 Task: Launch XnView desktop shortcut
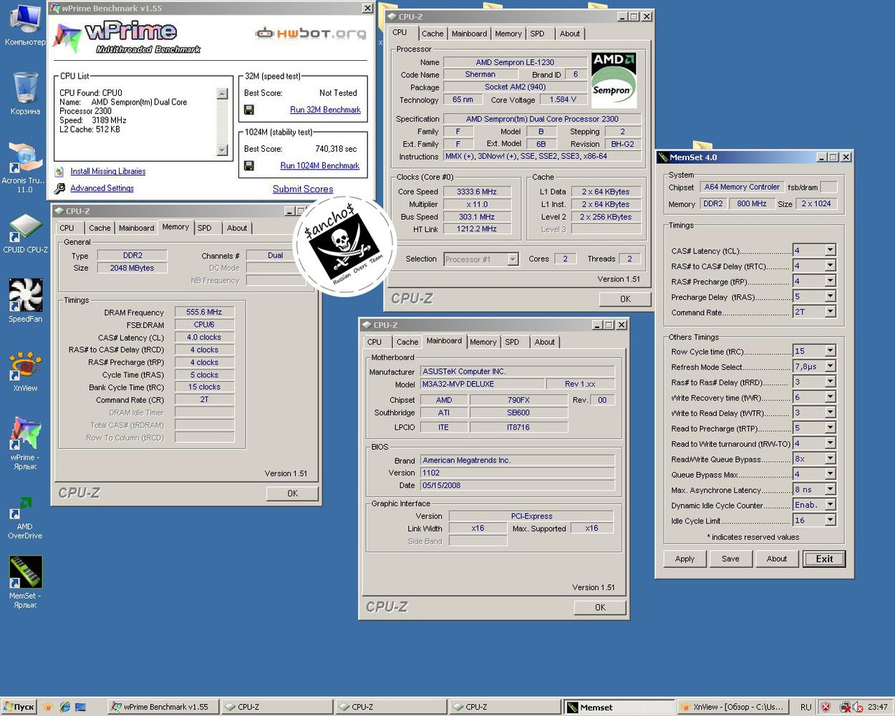click(x=25, y=371)
